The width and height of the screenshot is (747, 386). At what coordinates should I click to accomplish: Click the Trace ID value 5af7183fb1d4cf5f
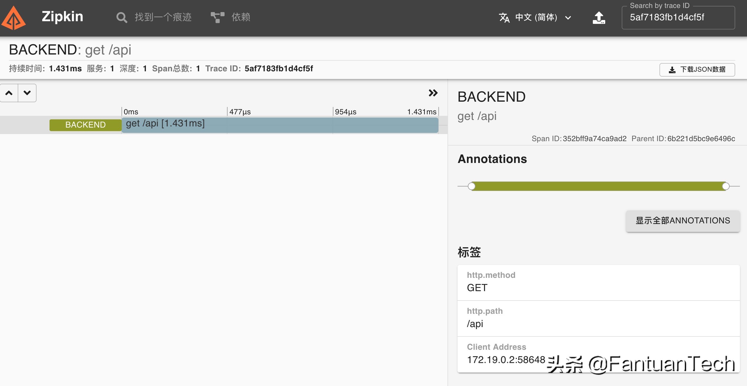tap(279, 69)
